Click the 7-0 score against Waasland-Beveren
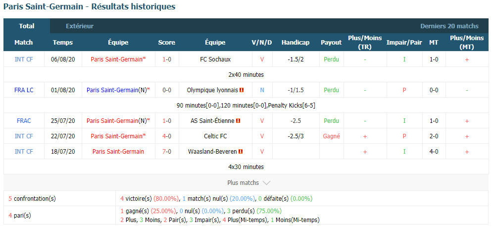This screenshot has height=229, width=494. 167,152
